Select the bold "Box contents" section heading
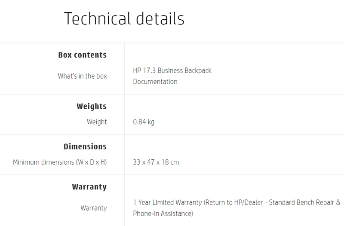 click(82, 55)
